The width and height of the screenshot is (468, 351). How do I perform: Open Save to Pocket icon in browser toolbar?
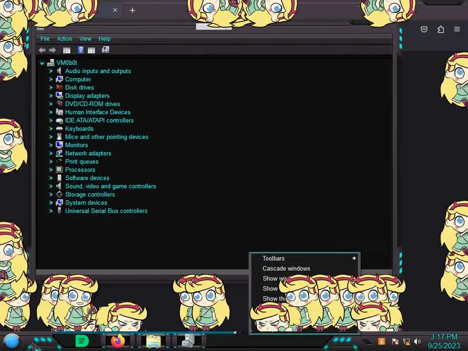pos(424,29)
